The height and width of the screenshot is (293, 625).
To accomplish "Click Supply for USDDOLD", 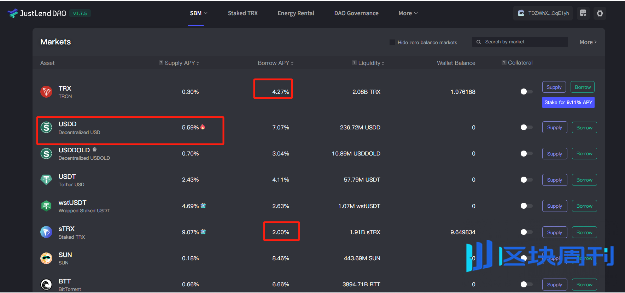I will (555, 154).
